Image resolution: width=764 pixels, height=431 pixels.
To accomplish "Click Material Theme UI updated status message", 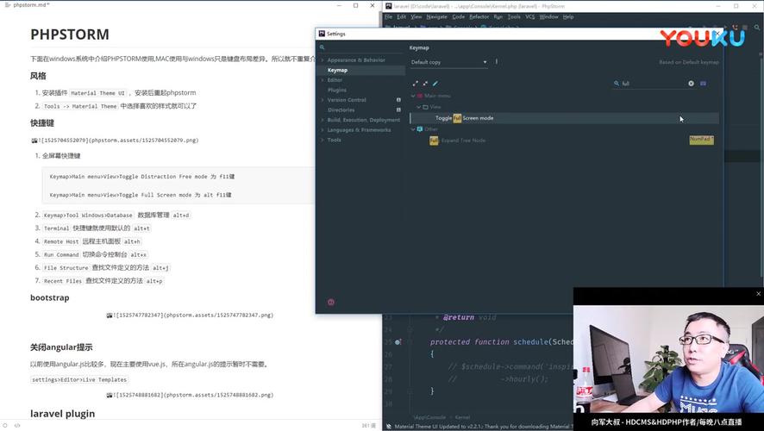I will [484, 427].
